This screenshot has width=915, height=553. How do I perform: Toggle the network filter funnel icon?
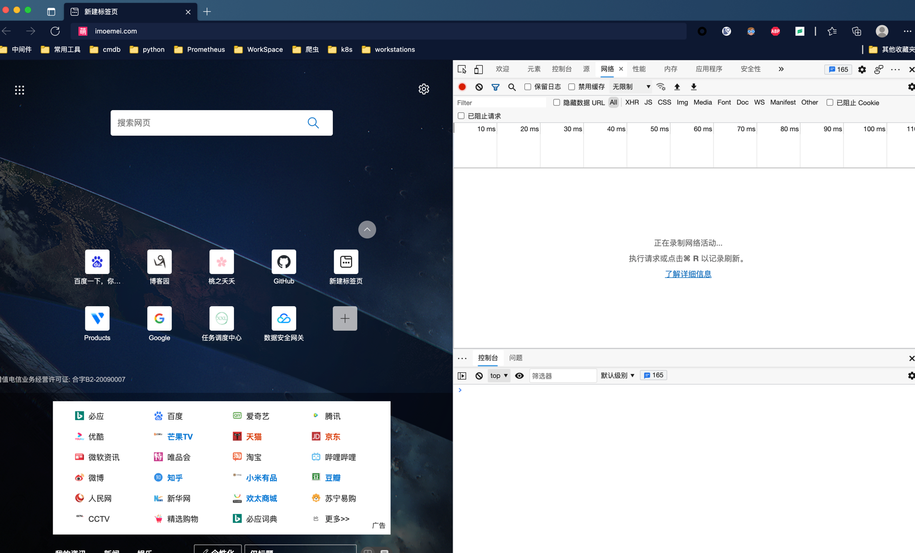496,87
